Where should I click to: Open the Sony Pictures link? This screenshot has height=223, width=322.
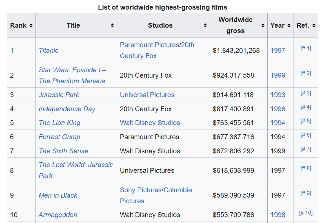pyautogui.click(x=141, y=190)
